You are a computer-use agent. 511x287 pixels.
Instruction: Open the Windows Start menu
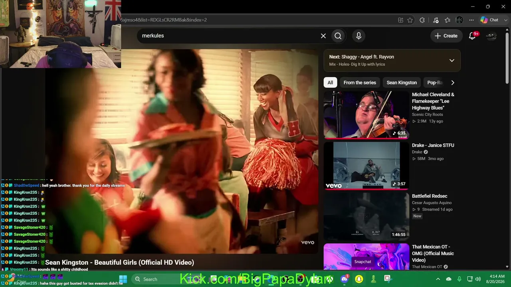(x=123, y=279)
